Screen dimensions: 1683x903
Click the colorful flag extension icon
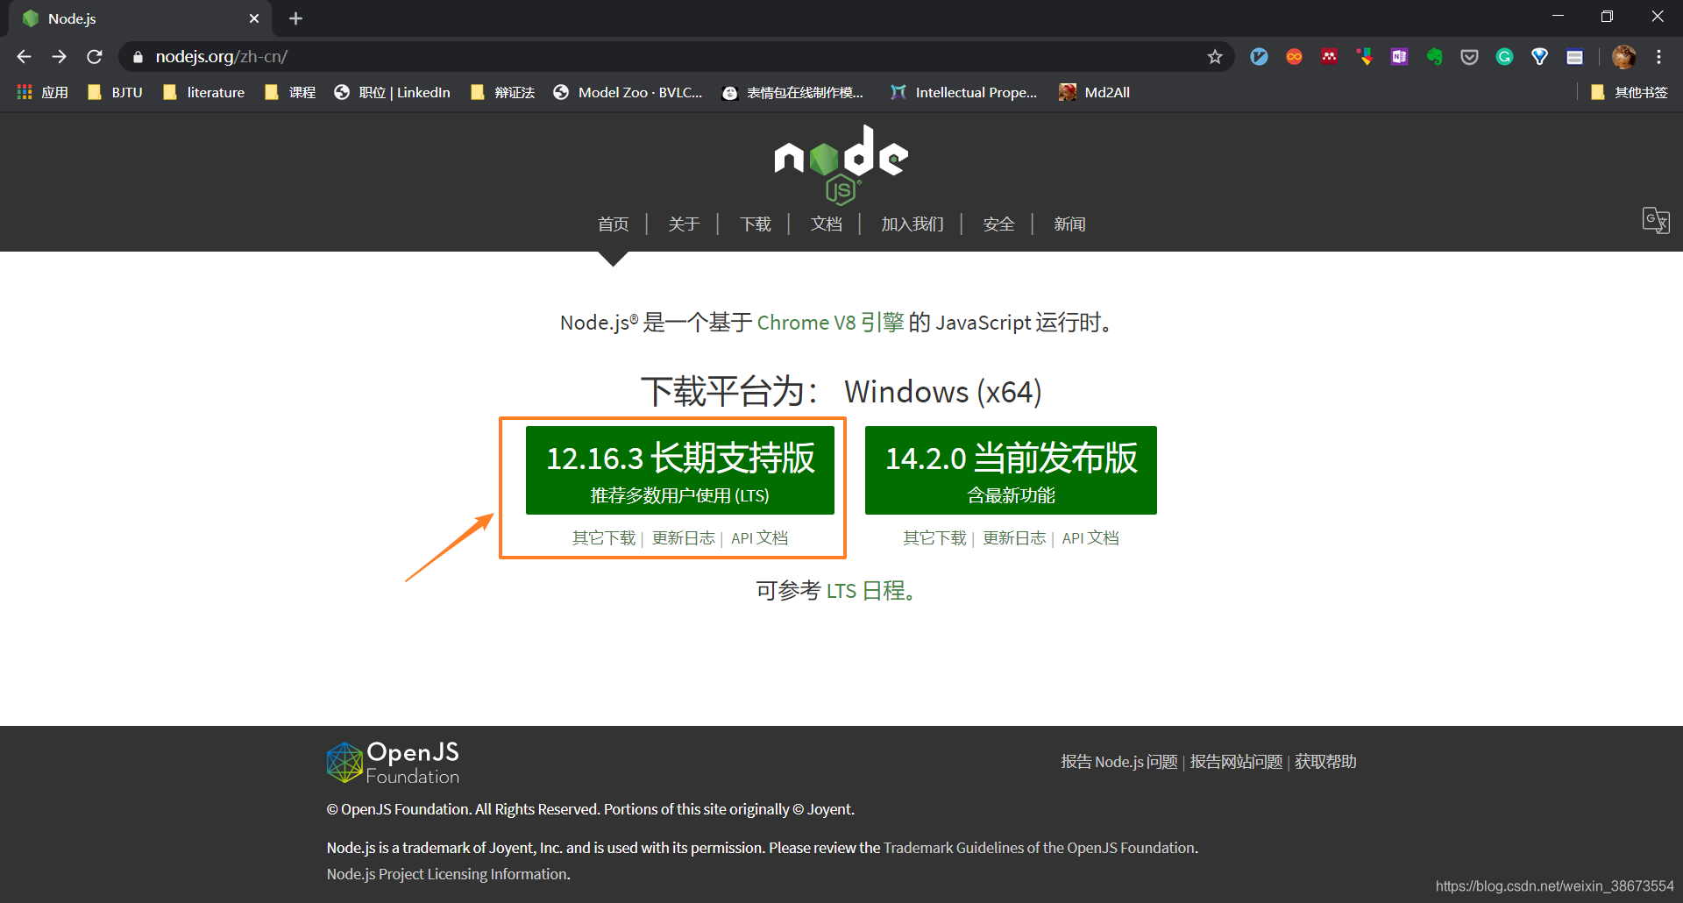pos(1364,57)
